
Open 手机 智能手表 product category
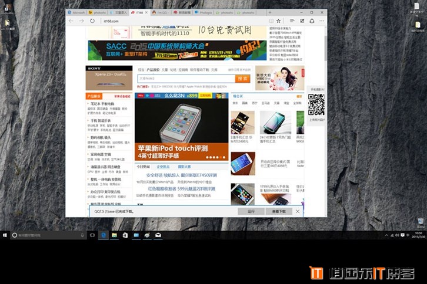[x=101, y=121]
